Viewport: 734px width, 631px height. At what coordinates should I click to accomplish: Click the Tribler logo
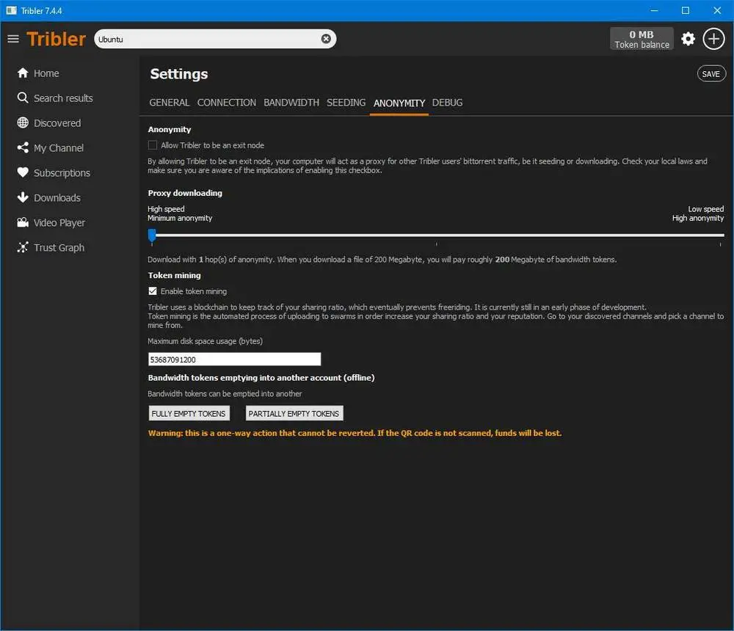point(57,39)
